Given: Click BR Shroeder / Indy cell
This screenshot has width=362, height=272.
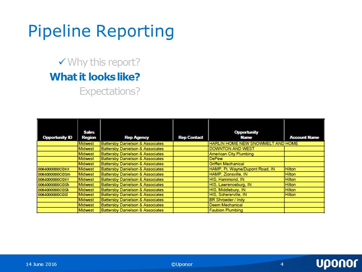Looking at the screenshot, I should tap(246, 200).
